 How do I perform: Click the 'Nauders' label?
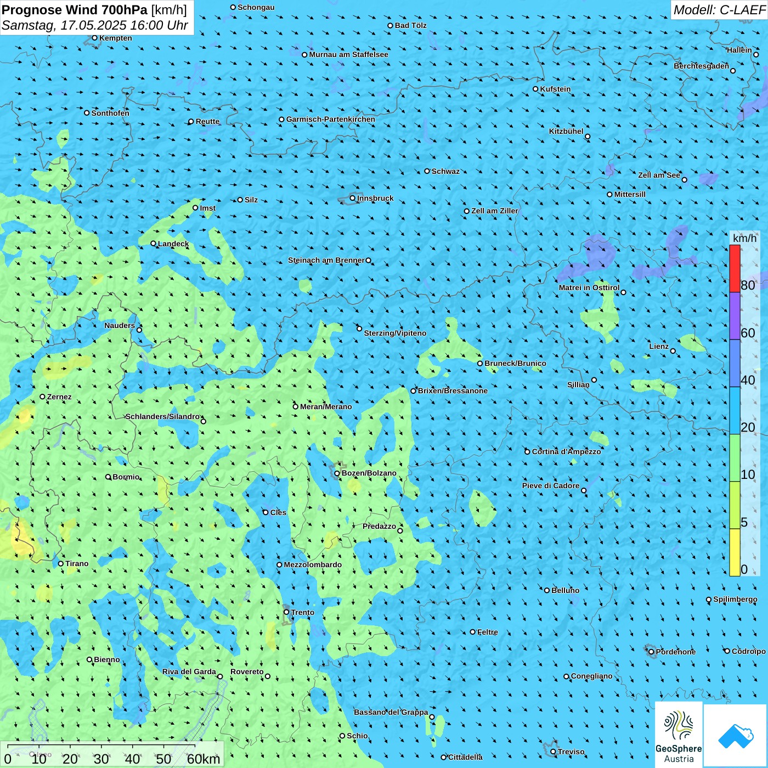[x=120, y=325]
